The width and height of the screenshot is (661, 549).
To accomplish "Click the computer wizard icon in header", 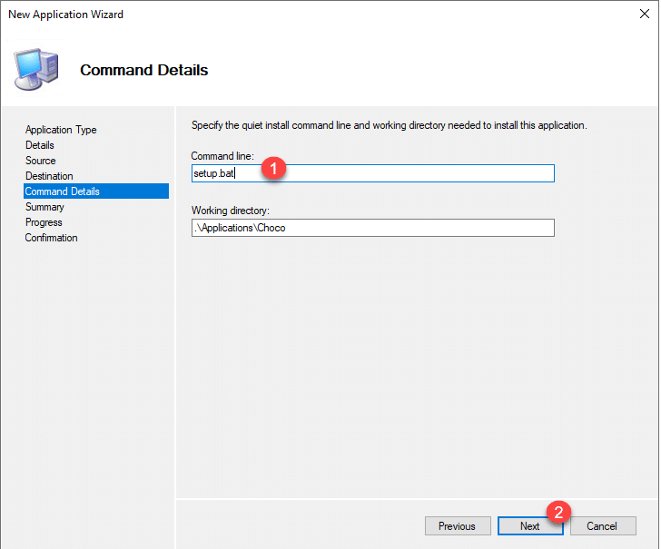I will pos(36,69).
